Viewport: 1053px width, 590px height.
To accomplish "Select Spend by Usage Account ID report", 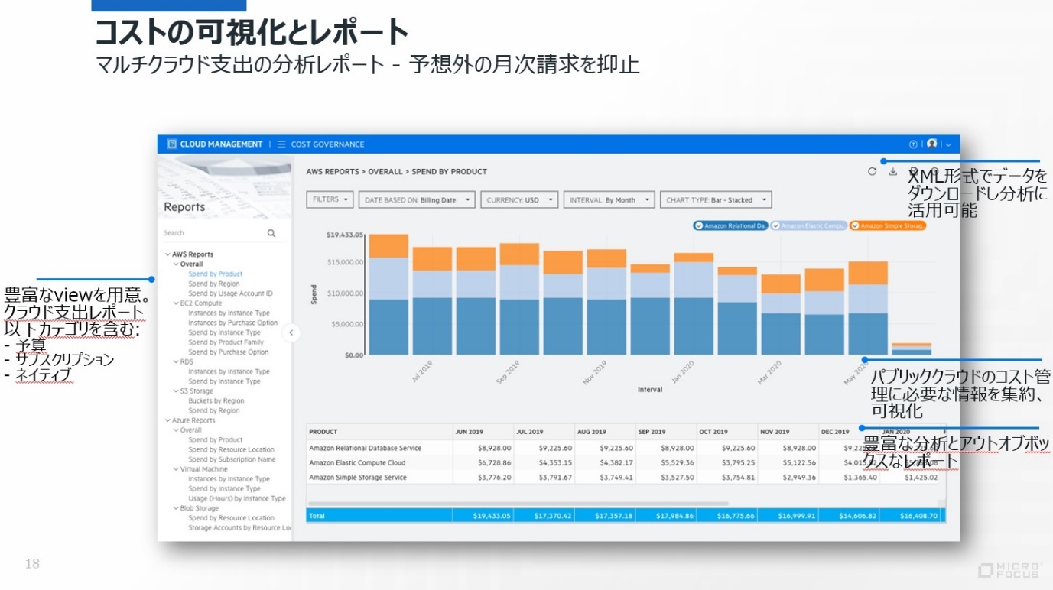I will click(x=230, y=293).
